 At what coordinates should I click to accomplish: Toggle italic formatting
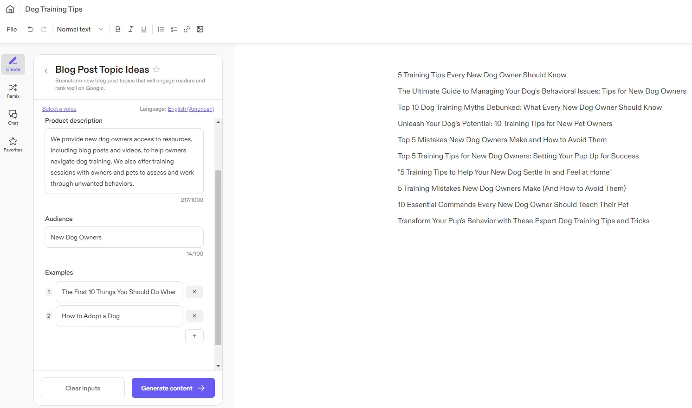(131, 29)
